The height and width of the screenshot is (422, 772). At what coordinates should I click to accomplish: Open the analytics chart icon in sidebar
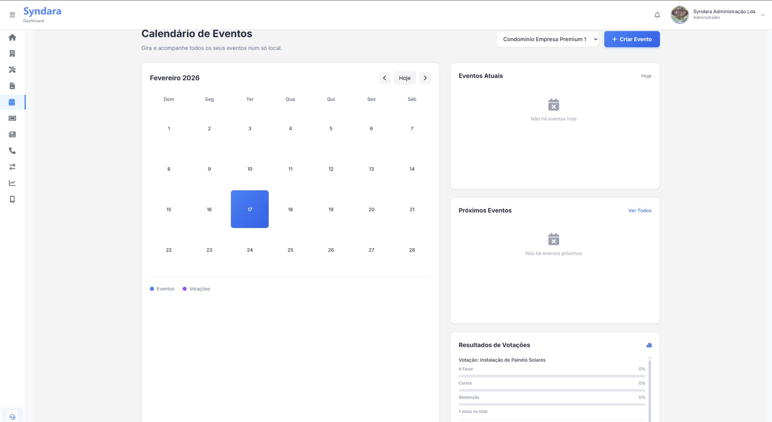pyautogui.click(x=12, y=183)
